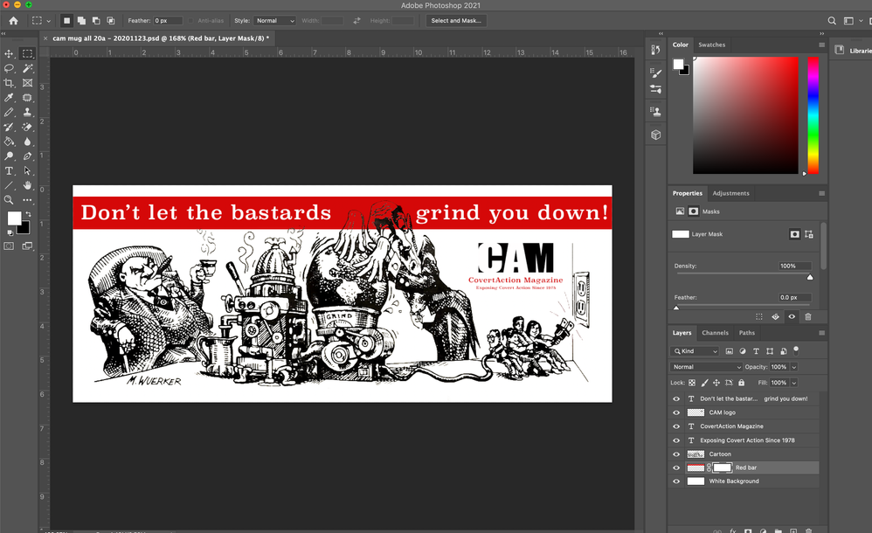The height and width of the screenshot is (533, 872).
Task: Switch to the Swatches tab
Action: click(x=711, y=45)
